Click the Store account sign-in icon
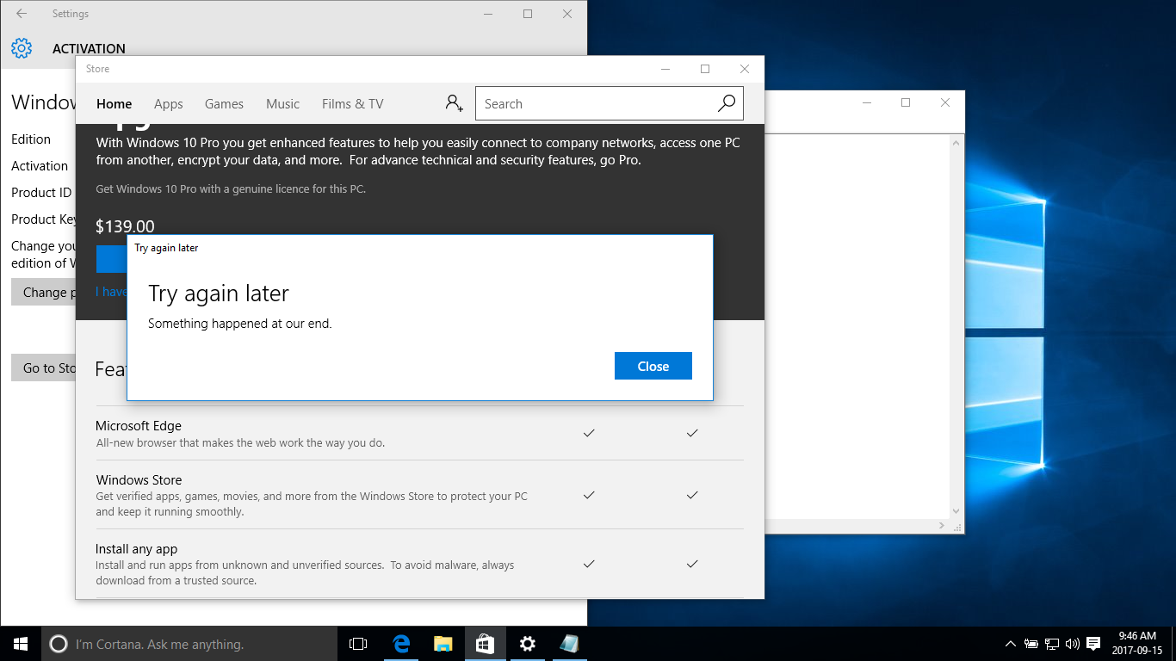The height and width of the screenshot is (661, 1176). coord(454,103)
